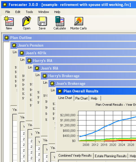Click the $2,000,000 axis label
The height and width of the screenshot is (162, 136).
coord(68,115)
